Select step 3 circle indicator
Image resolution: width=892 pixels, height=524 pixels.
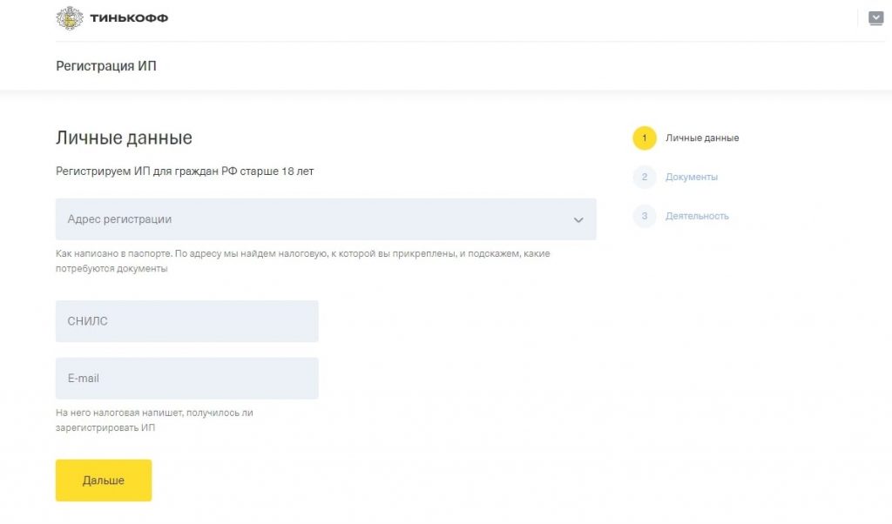coord(645,216)
